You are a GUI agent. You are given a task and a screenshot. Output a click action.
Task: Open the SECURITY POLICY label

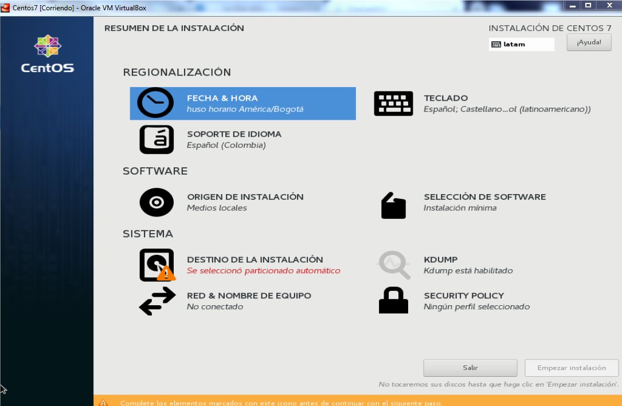click(464, 295)
